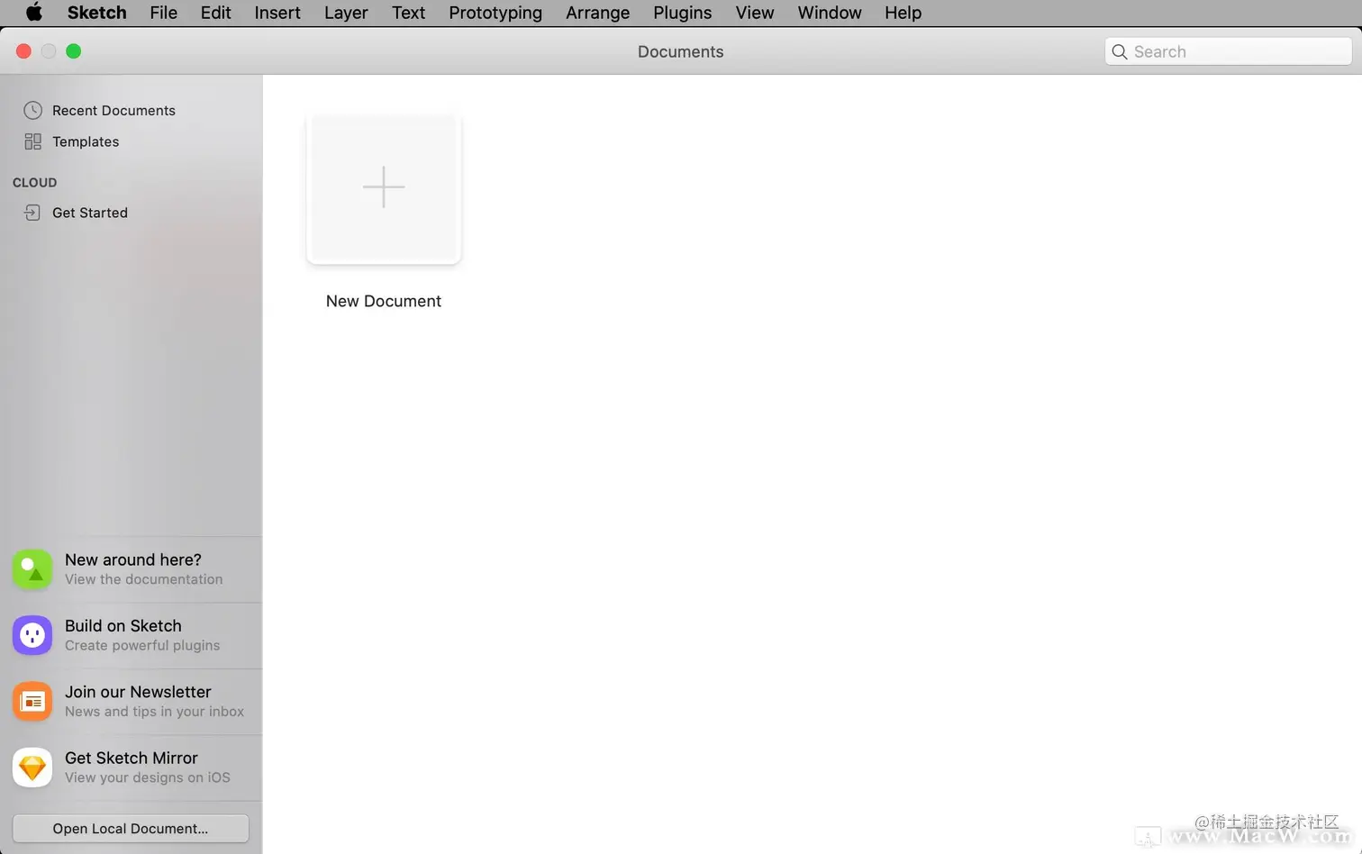Open the Prototyping menu
Image resolution: width=1362 pixels, height=854 pixels.
495,13
